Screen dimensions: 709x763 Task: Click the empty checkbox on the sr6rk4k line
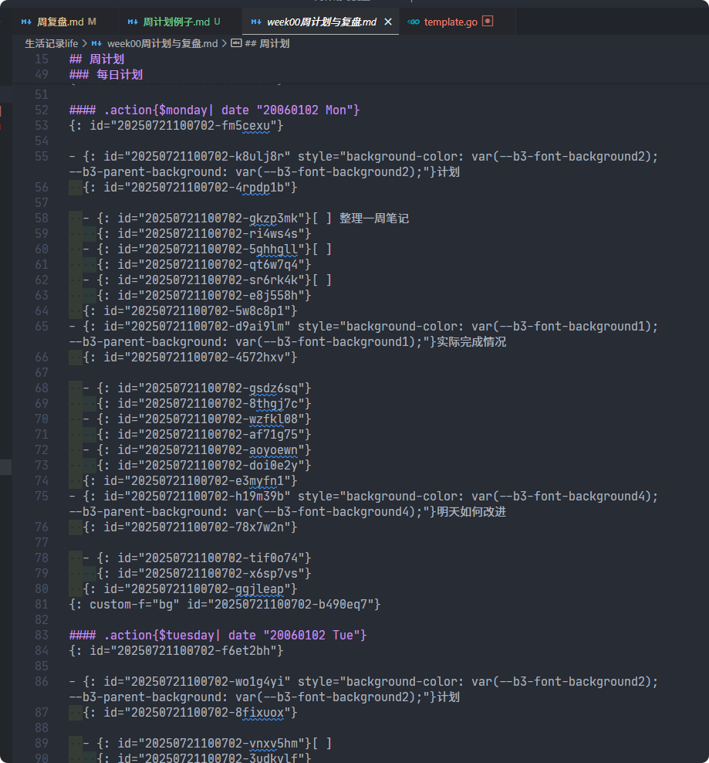point(322,280)
